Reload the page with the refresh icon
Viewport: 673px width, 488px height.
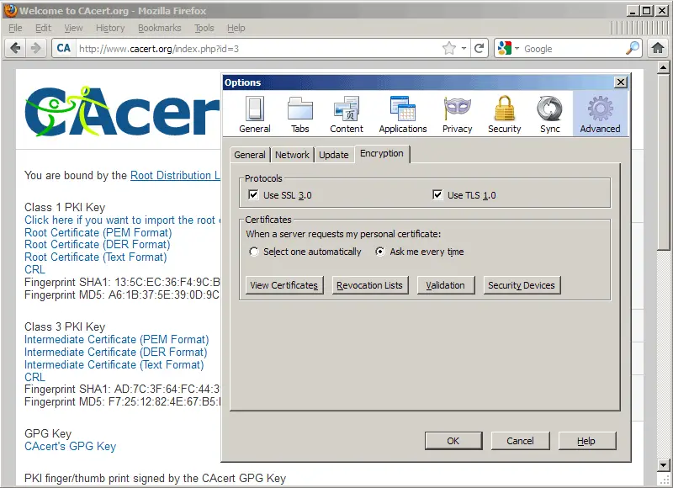[x=479, y=48]
